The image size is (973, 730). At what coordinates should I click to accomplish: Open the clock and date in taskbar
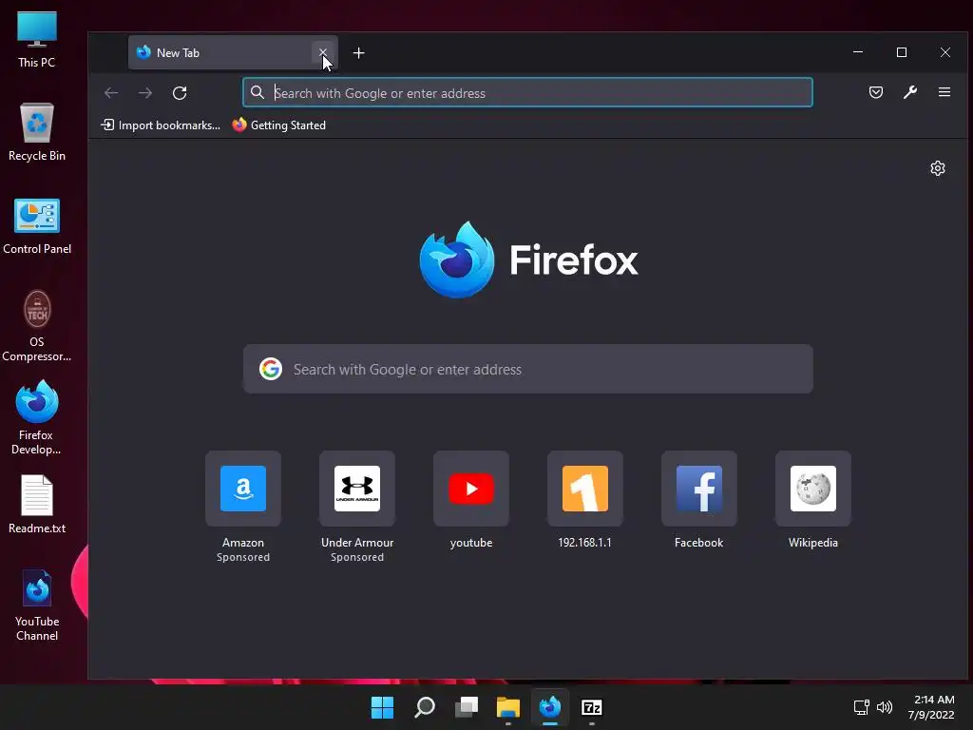coord(933,707)
